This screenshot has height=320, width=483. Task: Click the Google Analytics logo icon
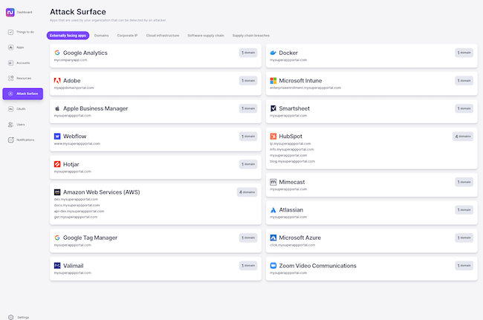point(57,53)
